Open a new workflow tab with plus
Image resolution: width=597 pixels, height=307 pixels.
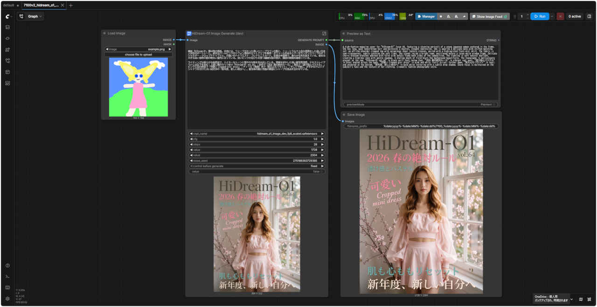[x=71, y=5]
